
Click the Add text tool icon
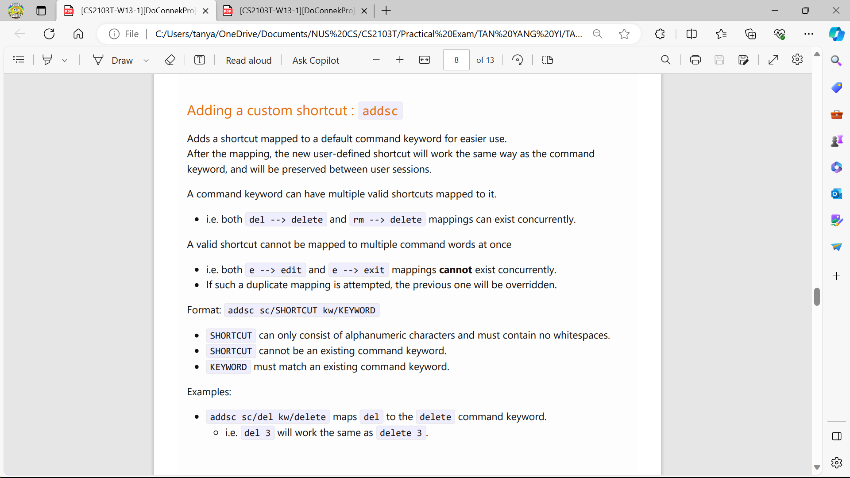pos(200,60)
